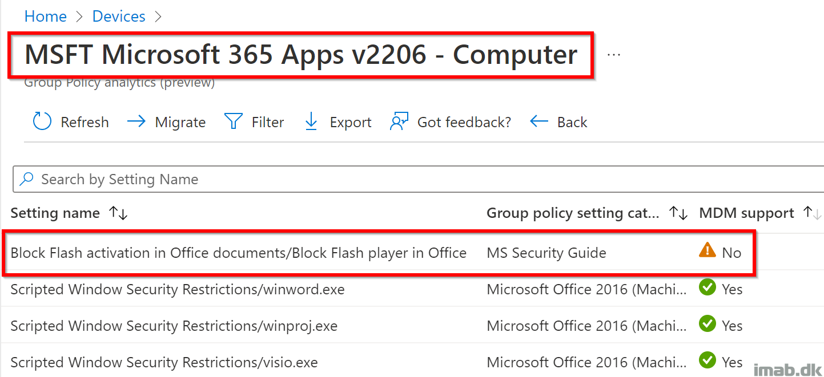Click Microsoft Office 2016 cell in winproj.exe row

coord(587,326)
